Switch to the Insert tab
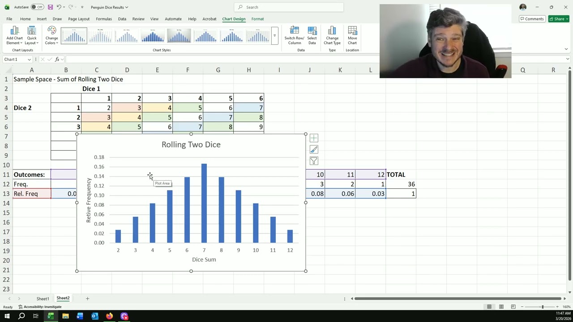This screenshot has height=322, width=573. (42, 19)
